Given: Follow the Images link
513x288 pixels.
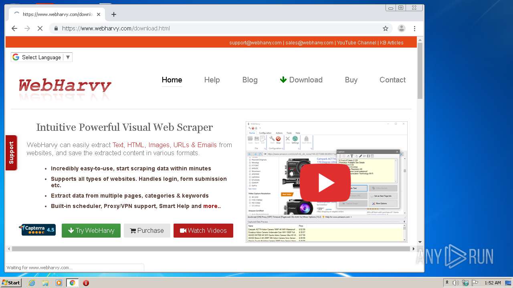Looking at the screenshot, I should point(159,145).
